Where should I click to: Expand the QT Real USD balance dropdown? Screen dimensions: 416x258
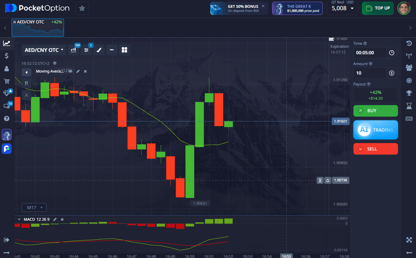tap(342, 8)
